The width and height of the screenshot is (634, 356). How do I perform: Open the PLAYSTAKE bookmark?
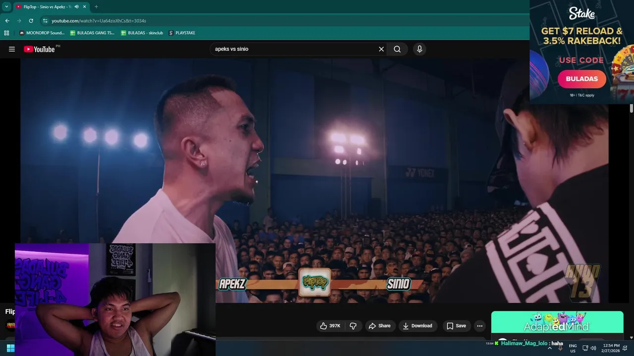pyautogui.click(x=182, y=33)
